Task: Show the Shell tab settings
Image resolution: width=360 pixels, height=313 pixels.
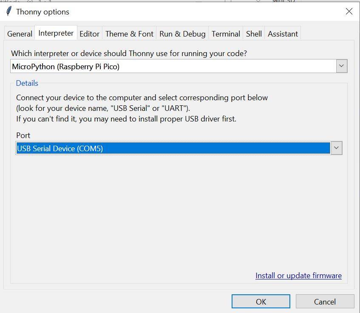Action: pos(254,34)
